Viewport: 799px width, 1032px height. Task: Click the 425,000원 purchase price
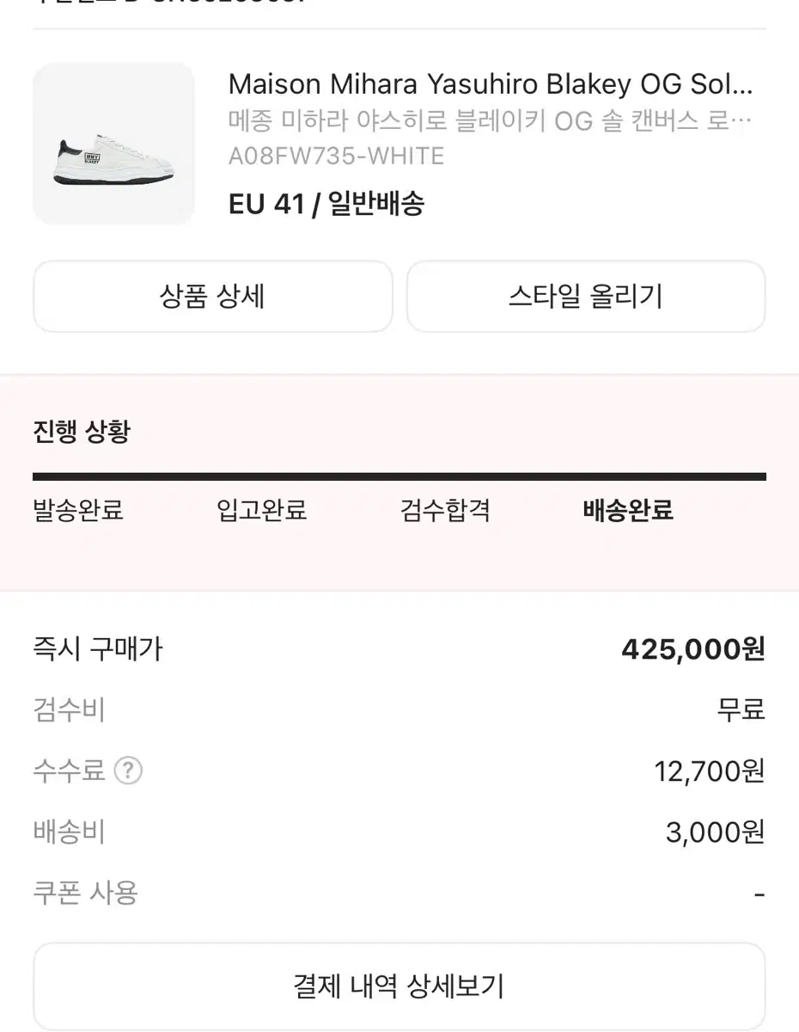[x=692, y=649]
